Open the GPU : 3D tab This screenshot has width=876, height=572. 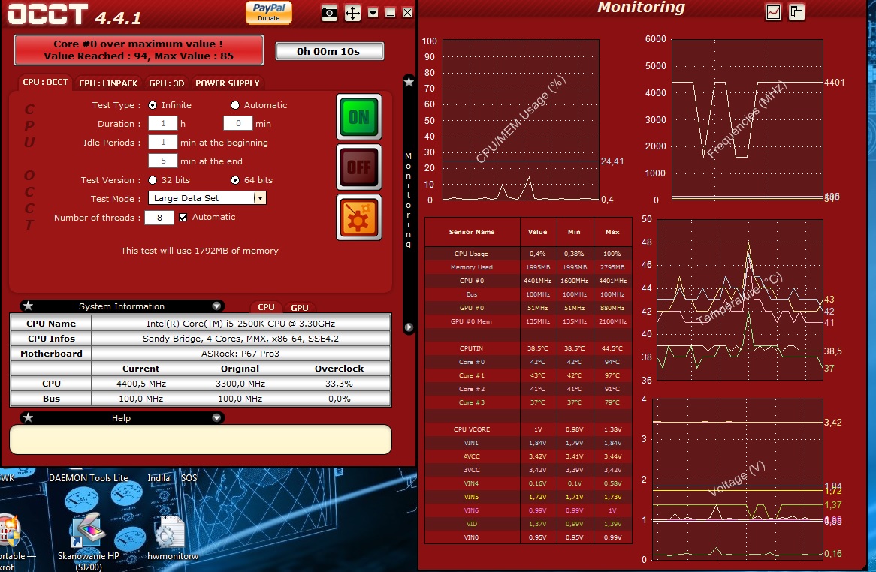pyautogui.click(x=167, y=83)
